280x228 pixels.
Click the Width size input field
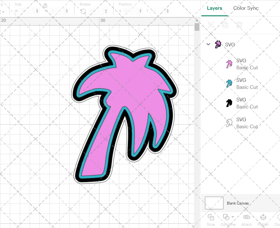point(28,11)
